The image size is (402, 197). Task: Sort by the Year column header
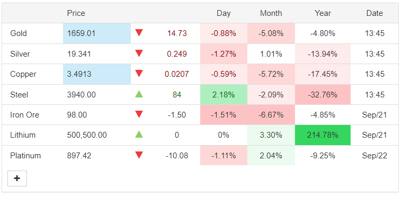(x=323, y=13)
